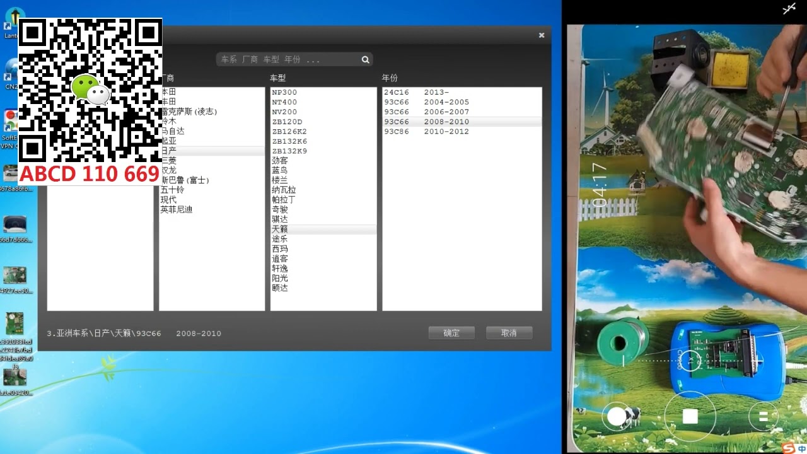
Task: Choose the 93C66 2006-2007 year entry
Action: pyautogui.click(x=462, y=112)
